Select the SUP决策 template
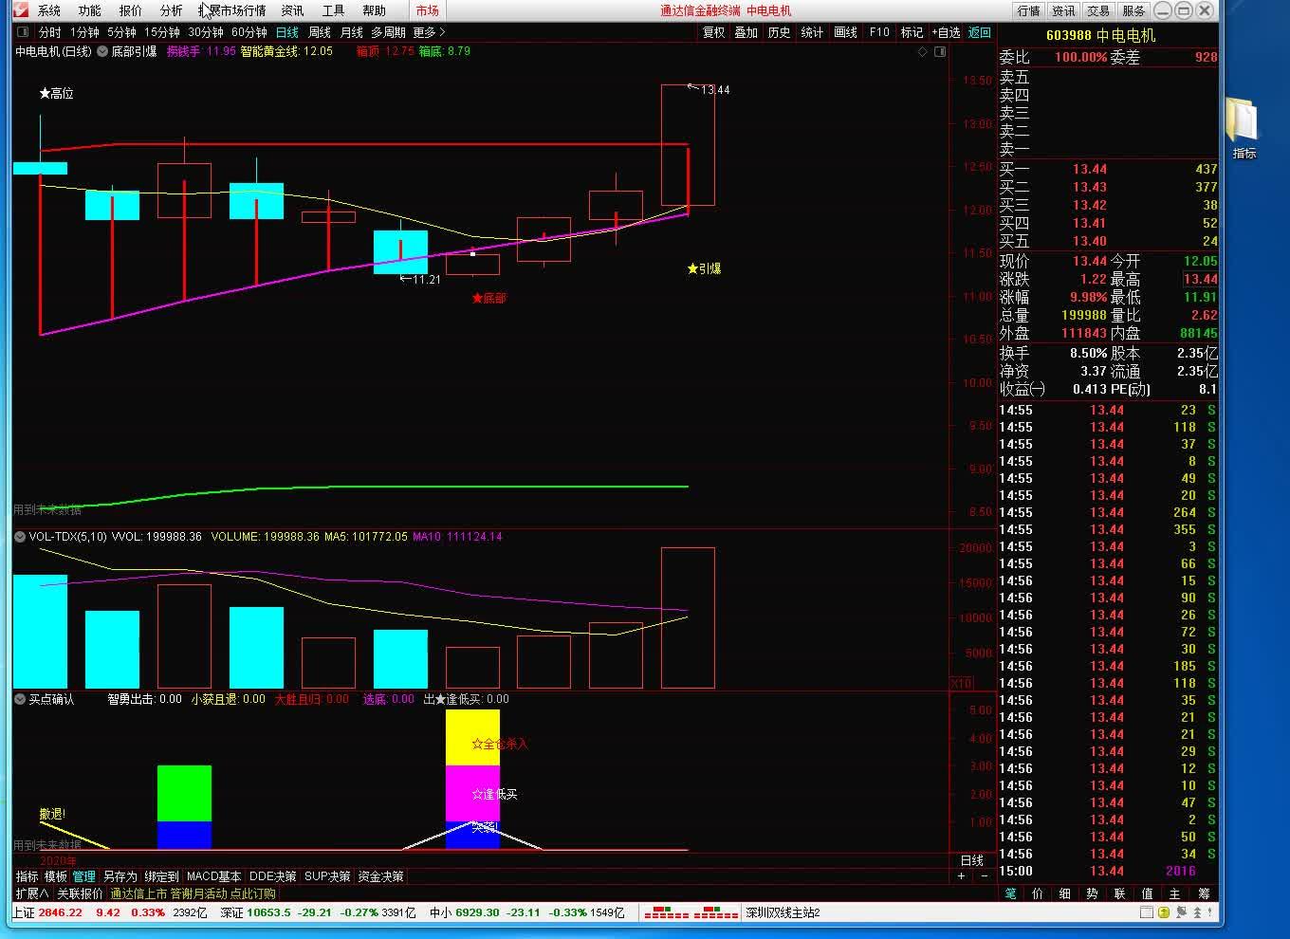The width and height of the screenshot is (1290, 939). coord(327,876)
